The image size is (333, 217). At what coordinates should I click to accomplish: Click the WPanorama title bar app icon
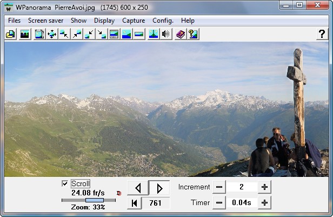pyautogui.click(x=9, y=8)
